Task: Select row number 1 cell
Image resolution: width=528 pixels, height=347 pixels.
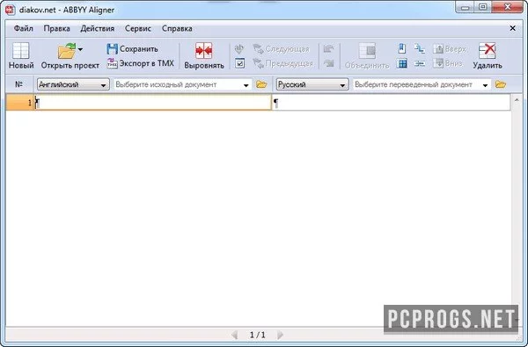Action: (20, 103)
